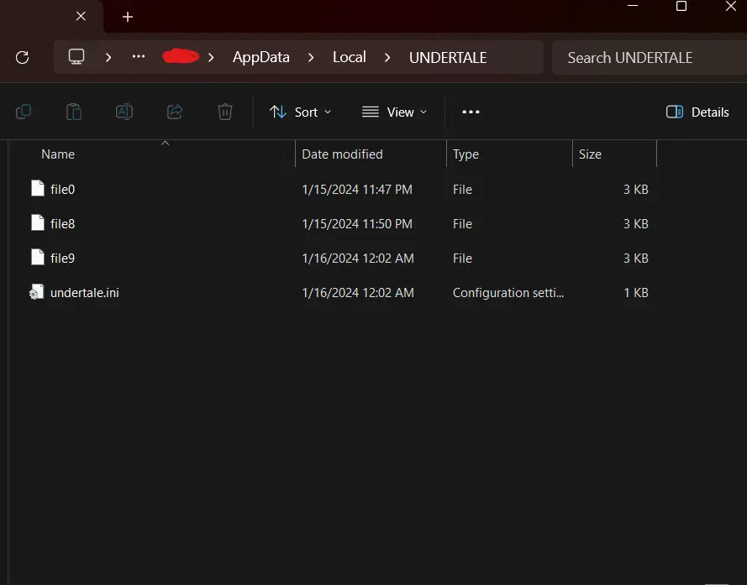Select file name text file9
Image resolution: width=747 pixels, height=585 pixels.
[62, 258]
